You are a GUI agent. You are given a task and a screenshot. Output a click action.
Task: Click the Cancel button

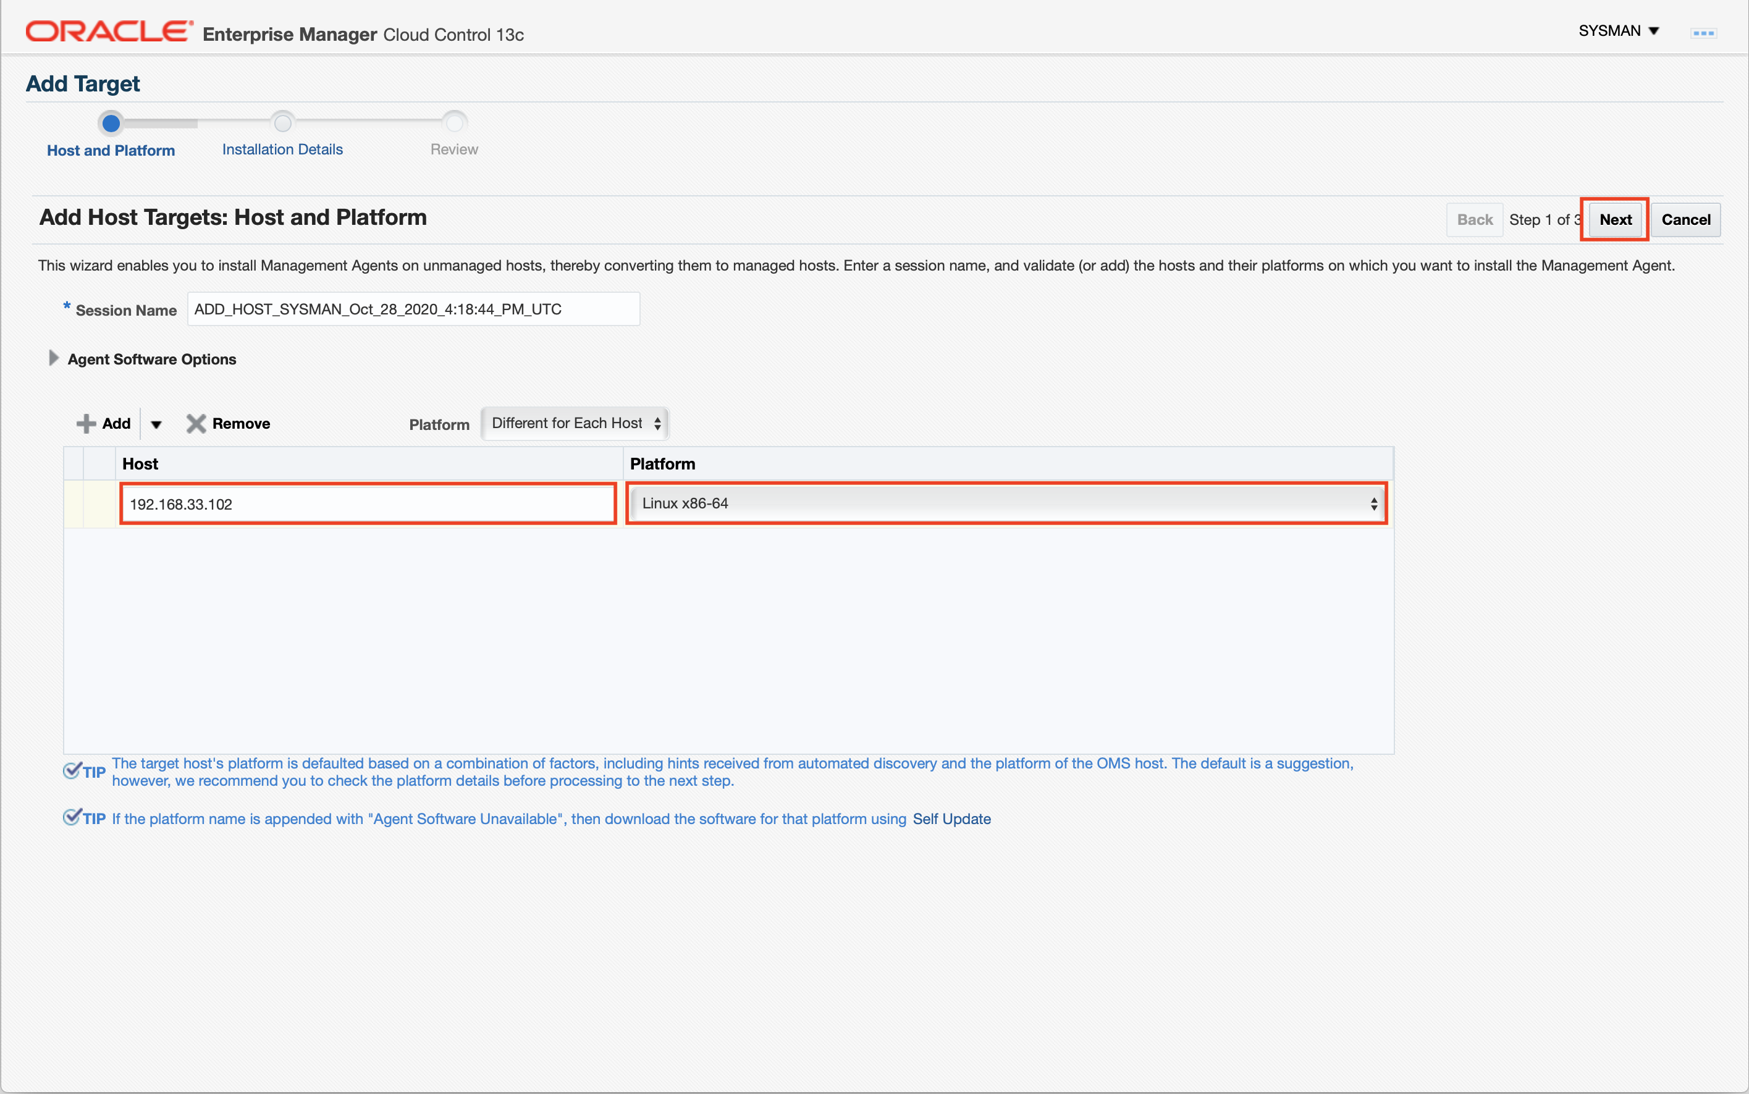pyautogui.click(x=1685, y=219)
